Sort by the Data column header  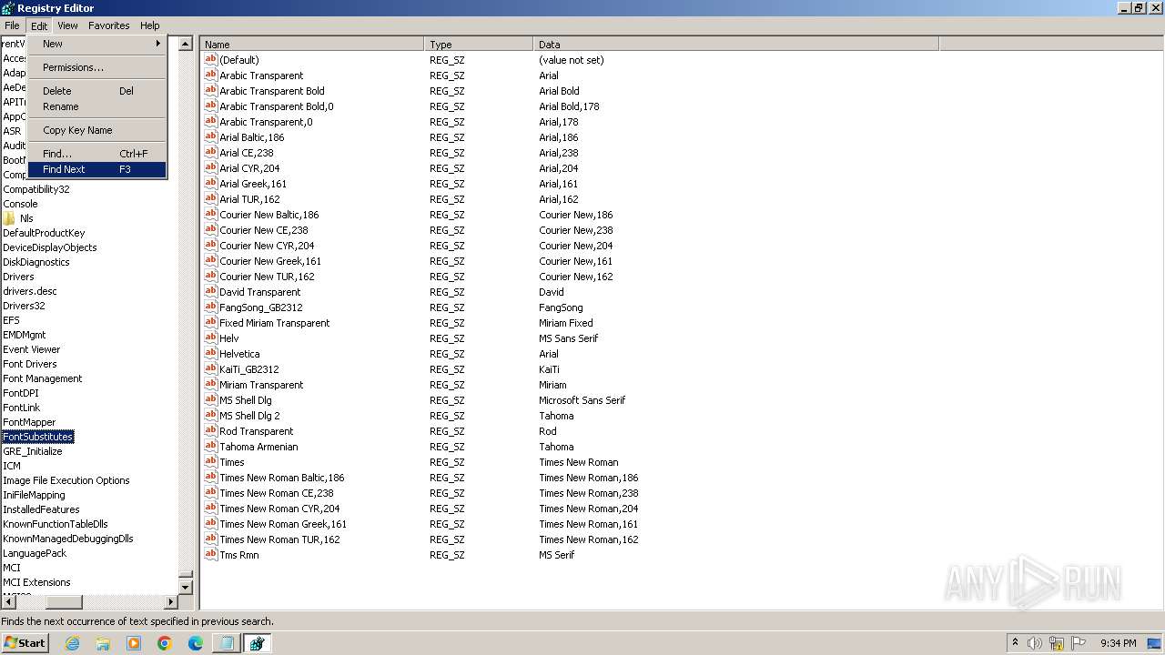click(x=736, y=44)
